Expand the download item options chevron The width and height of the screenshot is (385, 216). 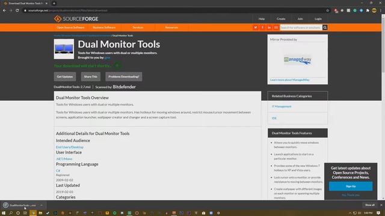click(x=42, y=205)
